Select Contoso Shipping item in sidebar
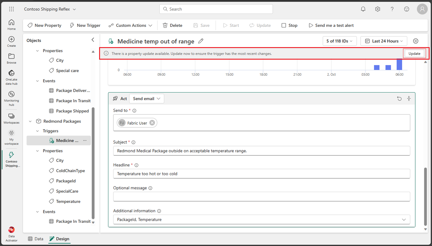Viewport: 432px width, 246px height. tap(11, 159)
